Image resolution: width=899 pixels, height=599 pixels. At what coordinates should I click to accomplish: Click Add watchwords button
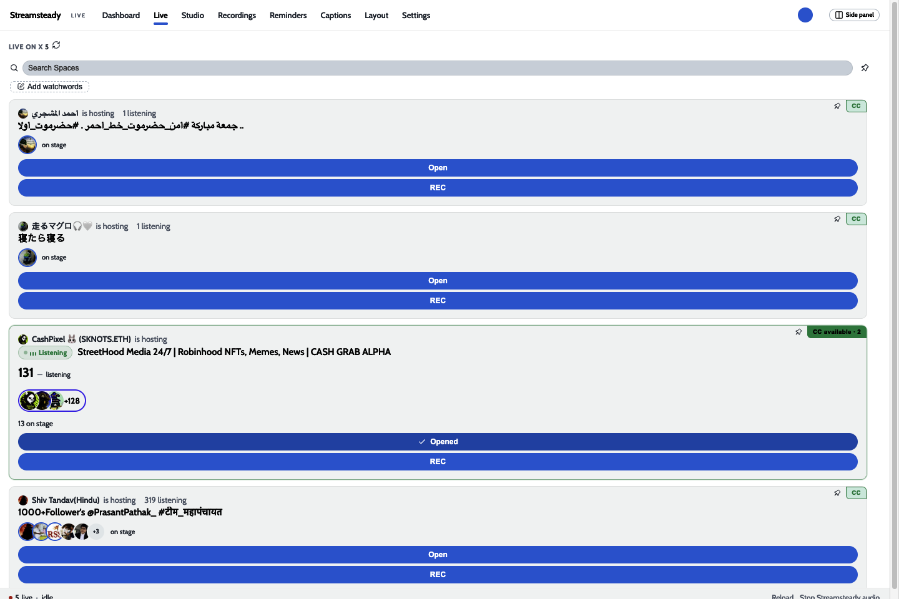pyautogui.click(x=49, y=87)
